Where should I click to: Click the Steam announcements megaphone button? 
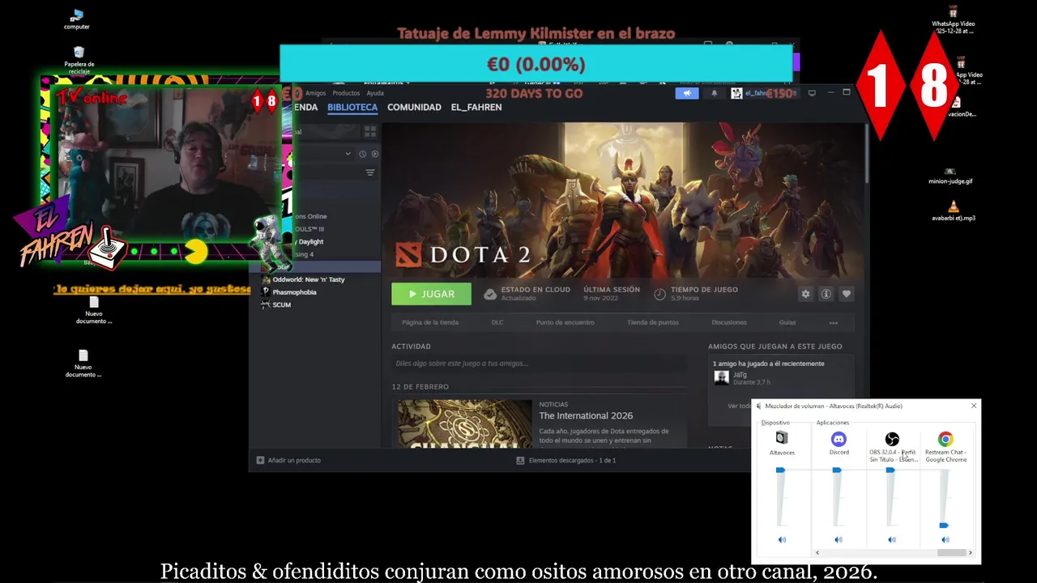coord(687,93)
